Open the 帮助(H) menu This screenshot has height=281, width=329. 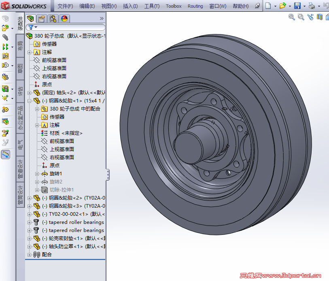[240, 6]
